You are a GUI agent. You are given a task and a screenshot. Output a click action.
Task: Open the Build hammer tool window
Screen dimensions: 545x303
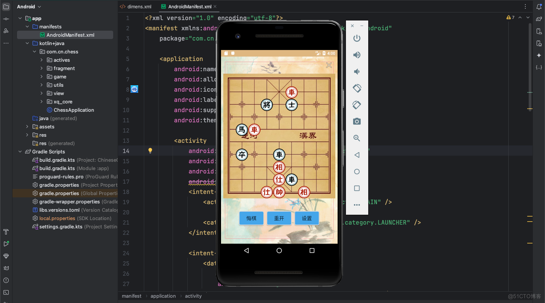(x=6, y=232)
